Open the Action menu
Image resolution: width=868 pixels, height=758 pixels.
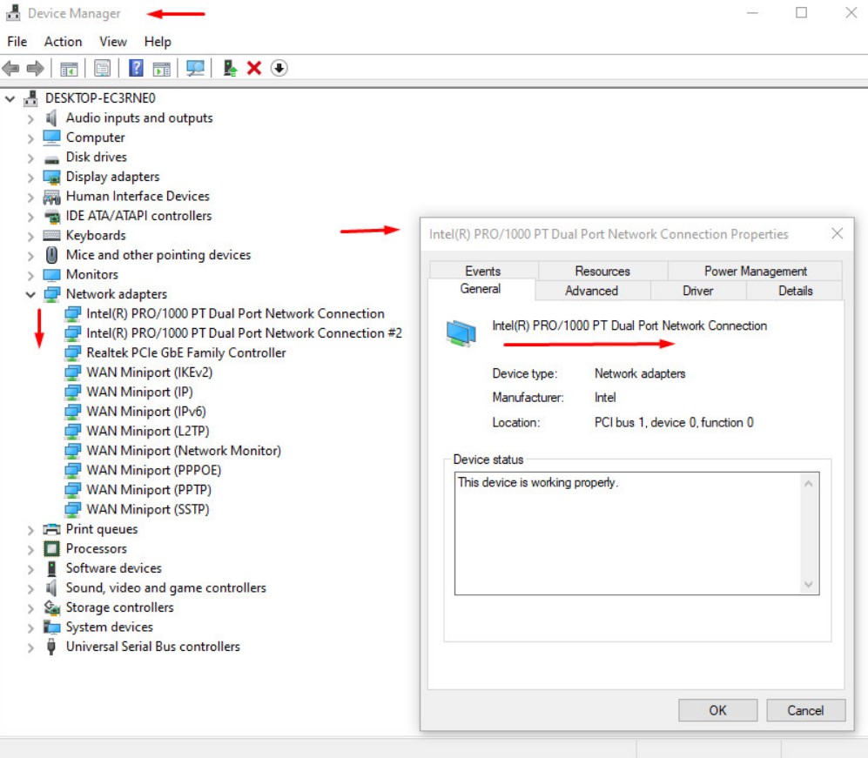pyautogui.click(x=63, y=42)
